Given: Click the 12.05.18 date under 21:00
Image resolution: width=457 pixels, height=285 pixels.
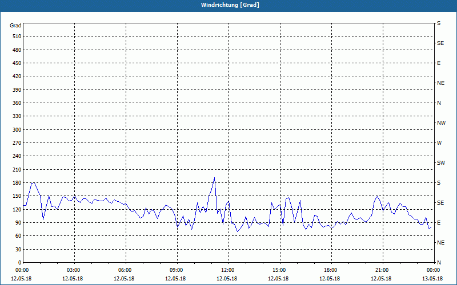Looking at the screenshot, I should (381, 279).
